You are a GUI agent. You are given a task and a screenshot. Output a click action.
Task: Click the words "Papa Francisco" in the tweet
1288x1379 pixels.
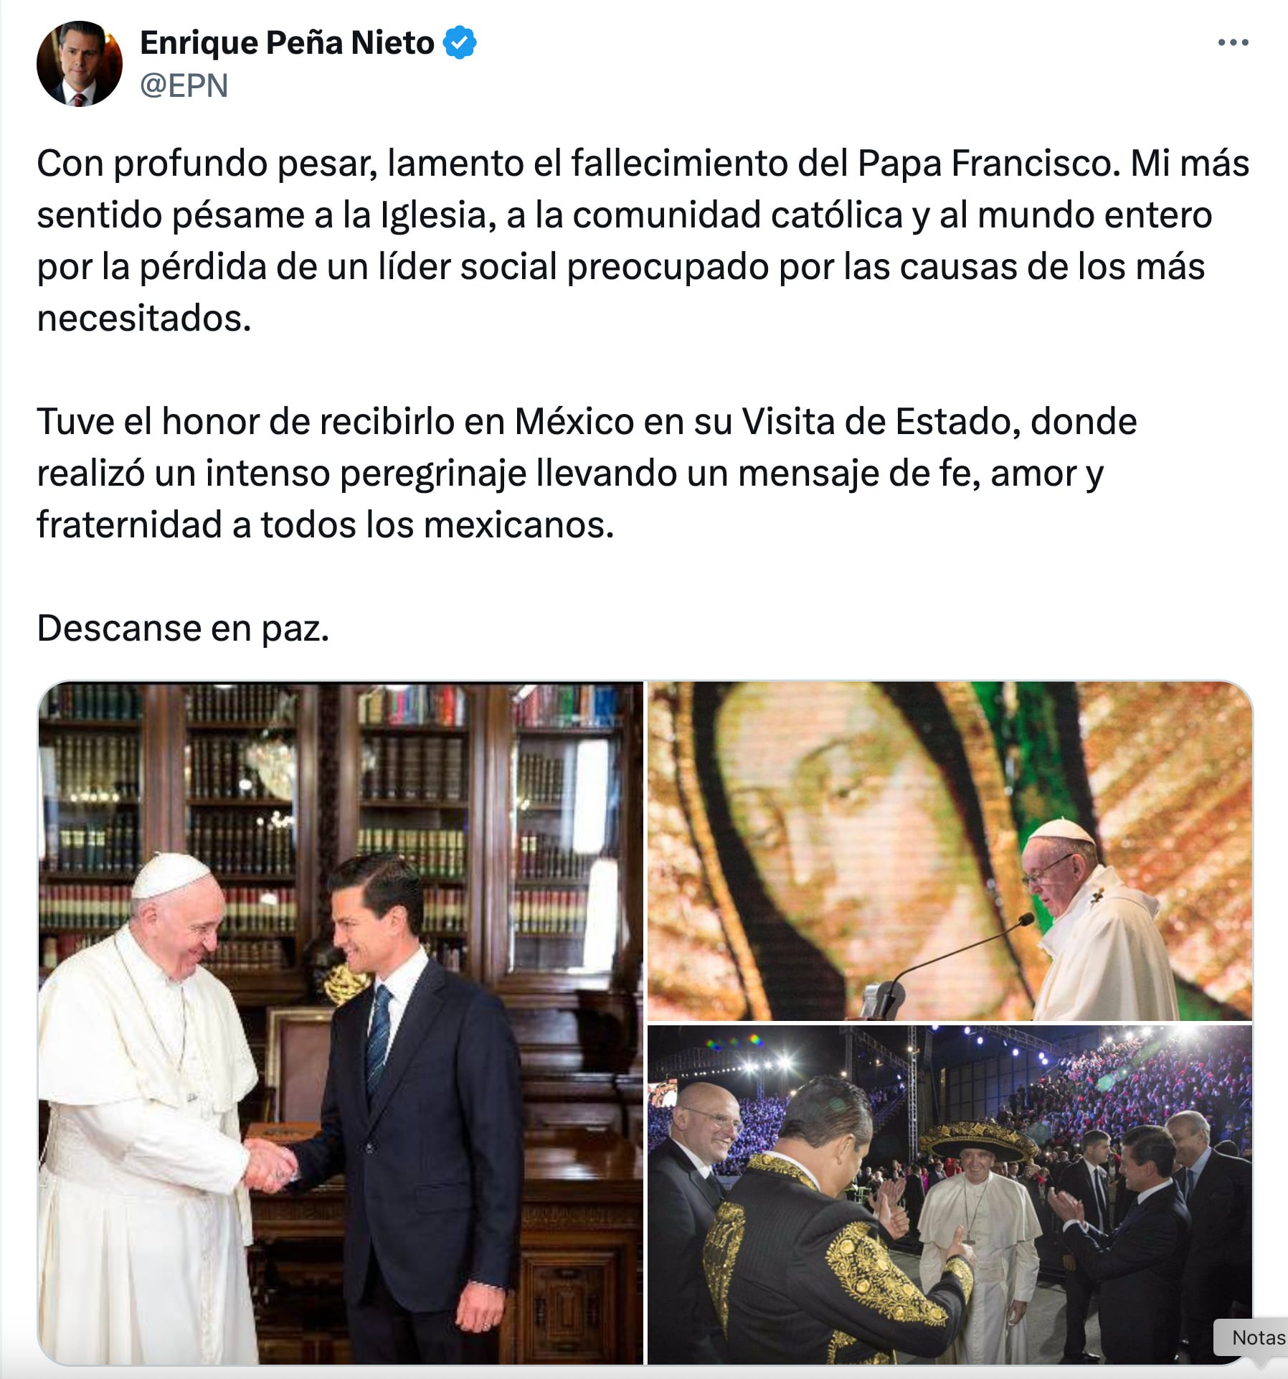click(988, 163)
